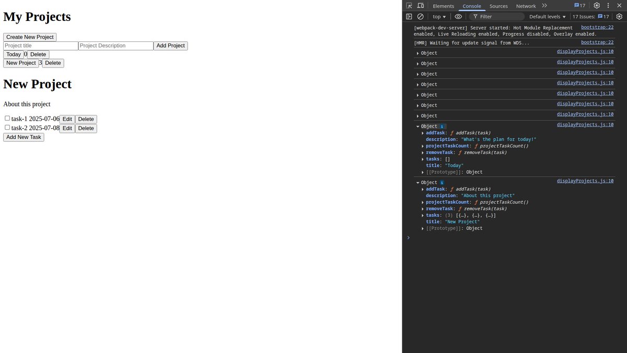
Task: Focus the Project title input
Action: point(41,45)
